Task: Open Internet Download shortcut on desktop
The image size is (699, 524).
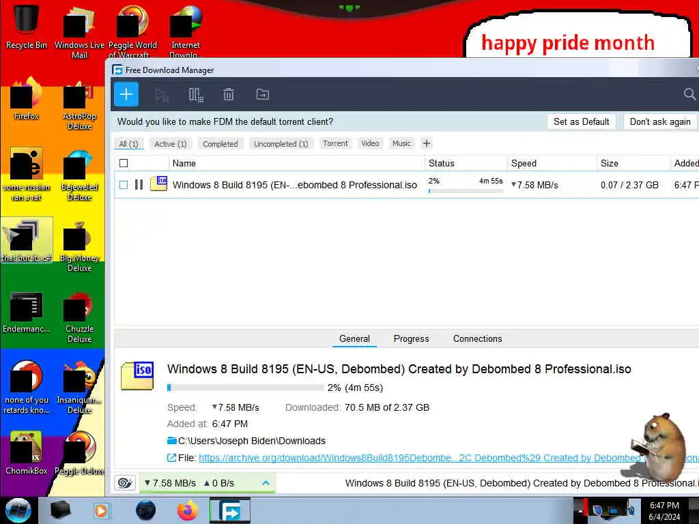Action: [x=186, y=31]
